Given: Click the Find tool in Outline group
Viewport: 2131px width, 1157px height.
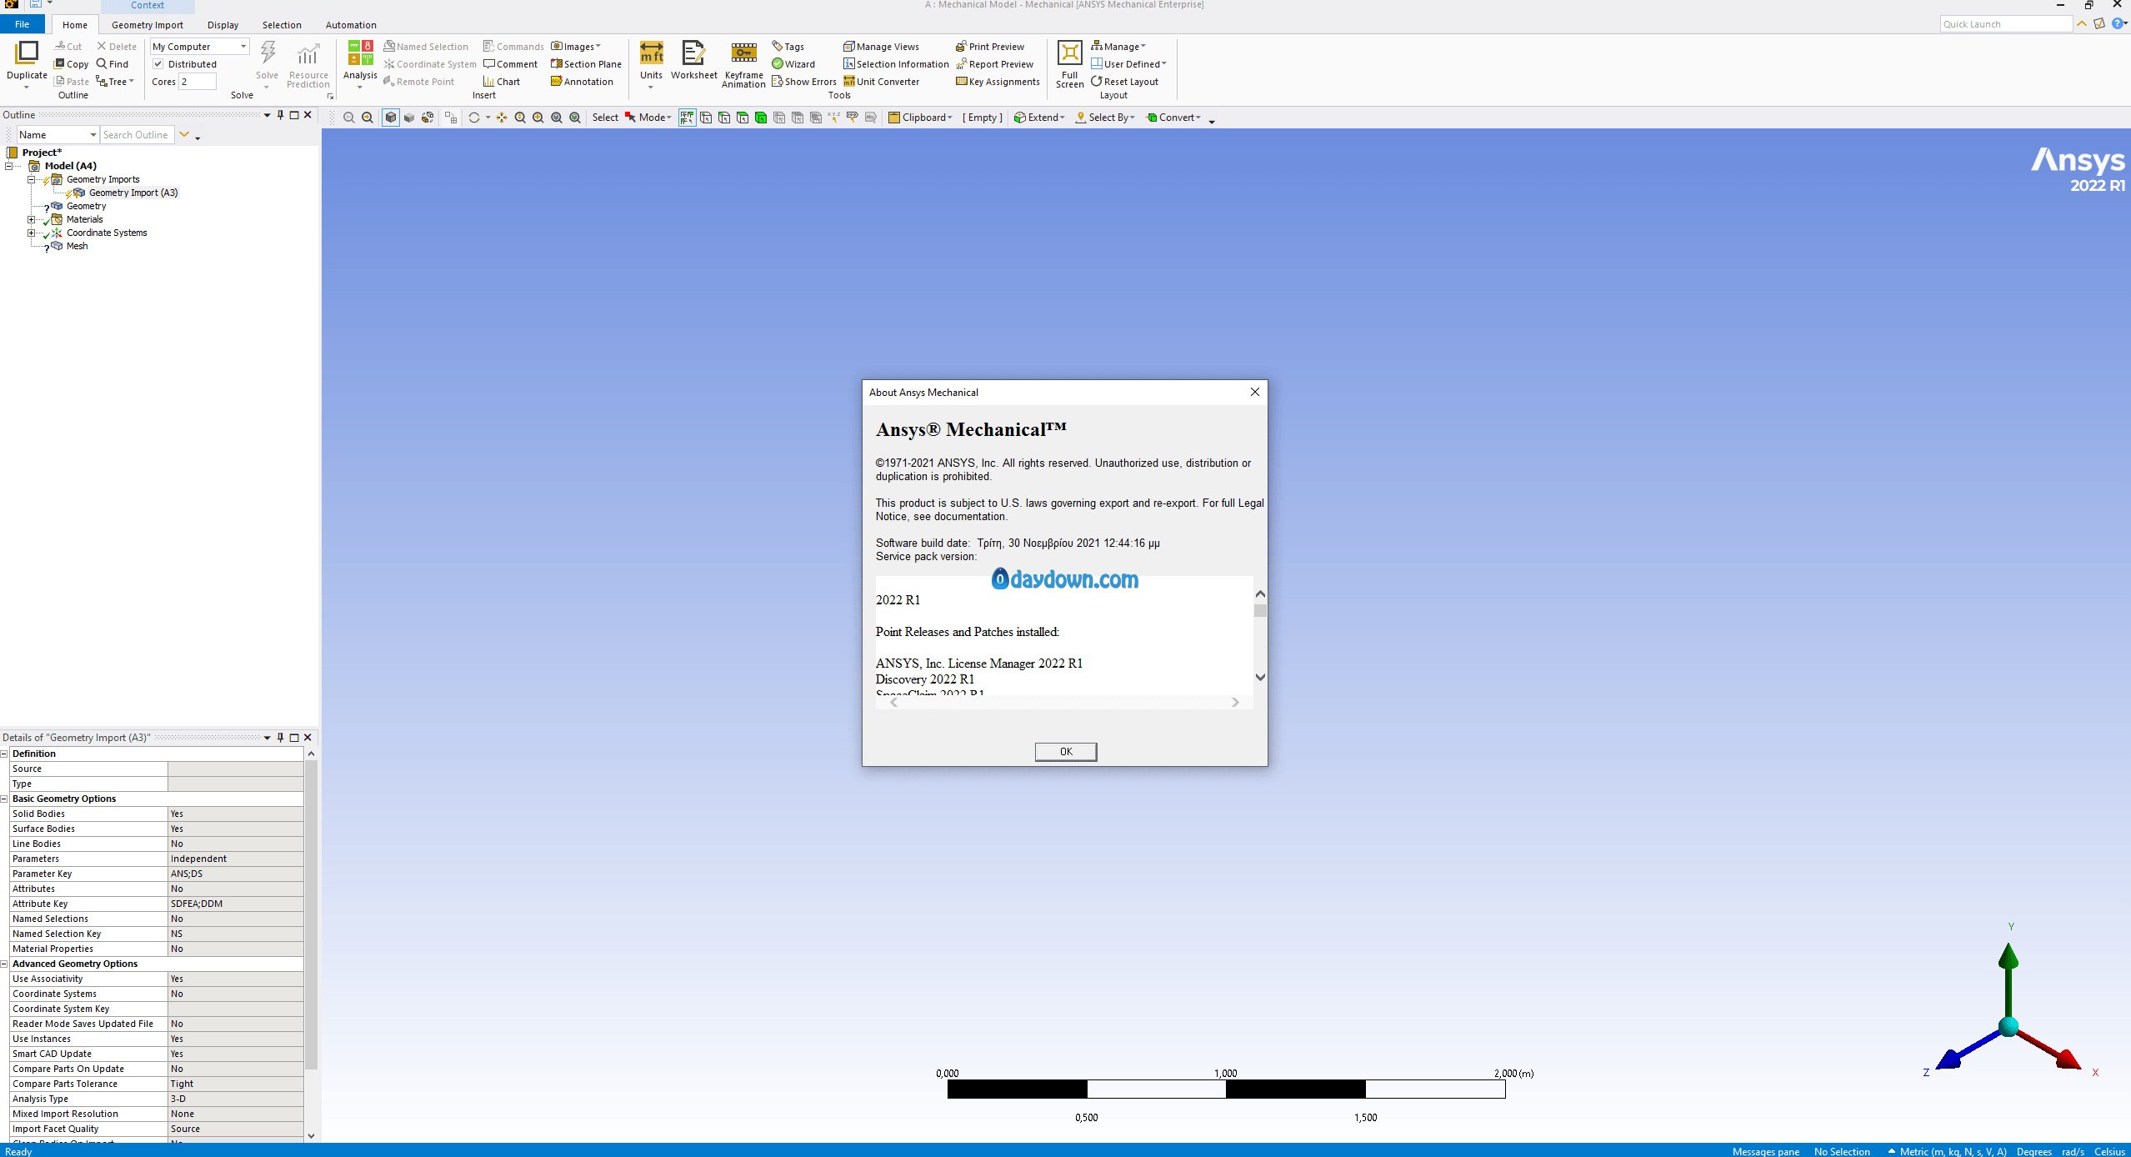Looking at the screenshot, I should [x=113, y=64].
